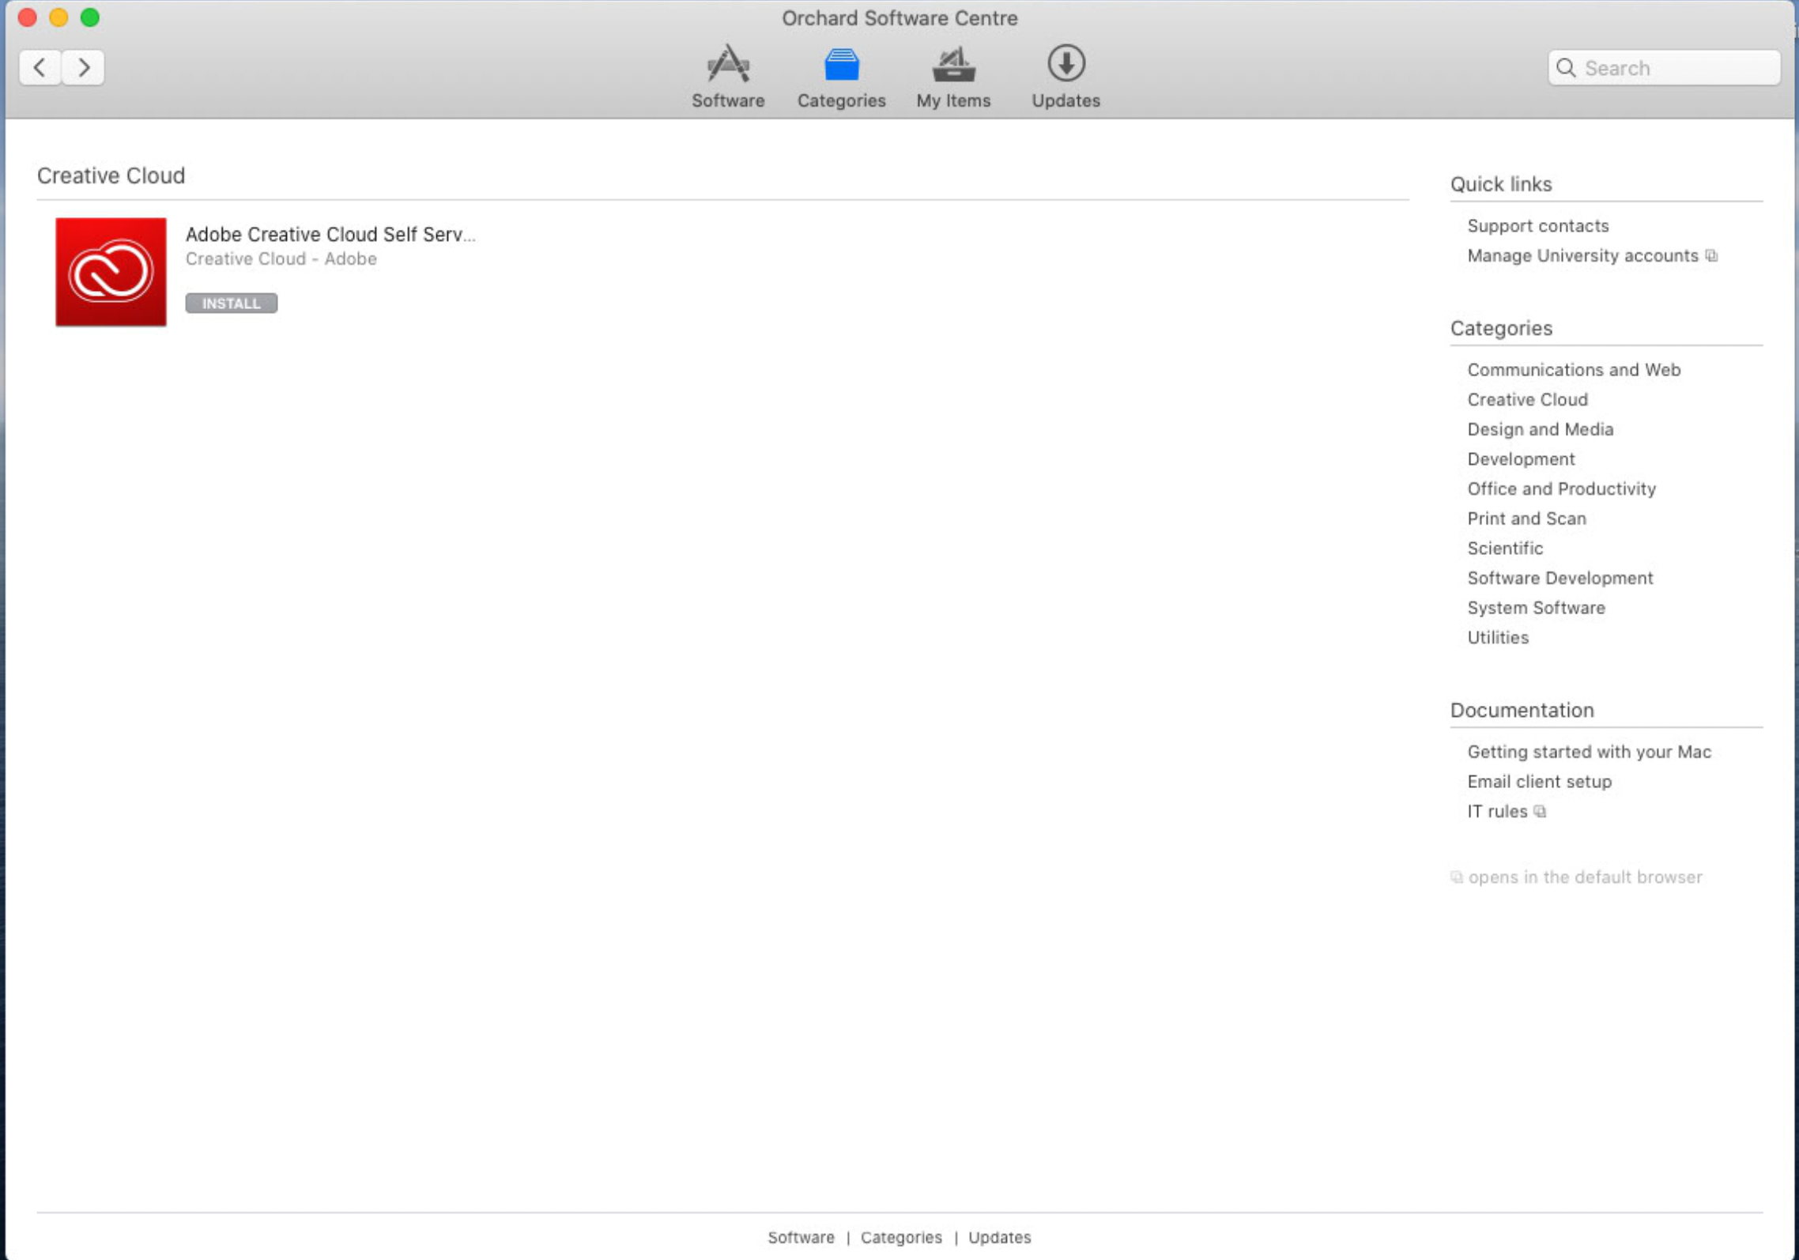Choose the Utilities category
Image resolution: width=1799 pixels, height=1260 pixels.
1497,637
